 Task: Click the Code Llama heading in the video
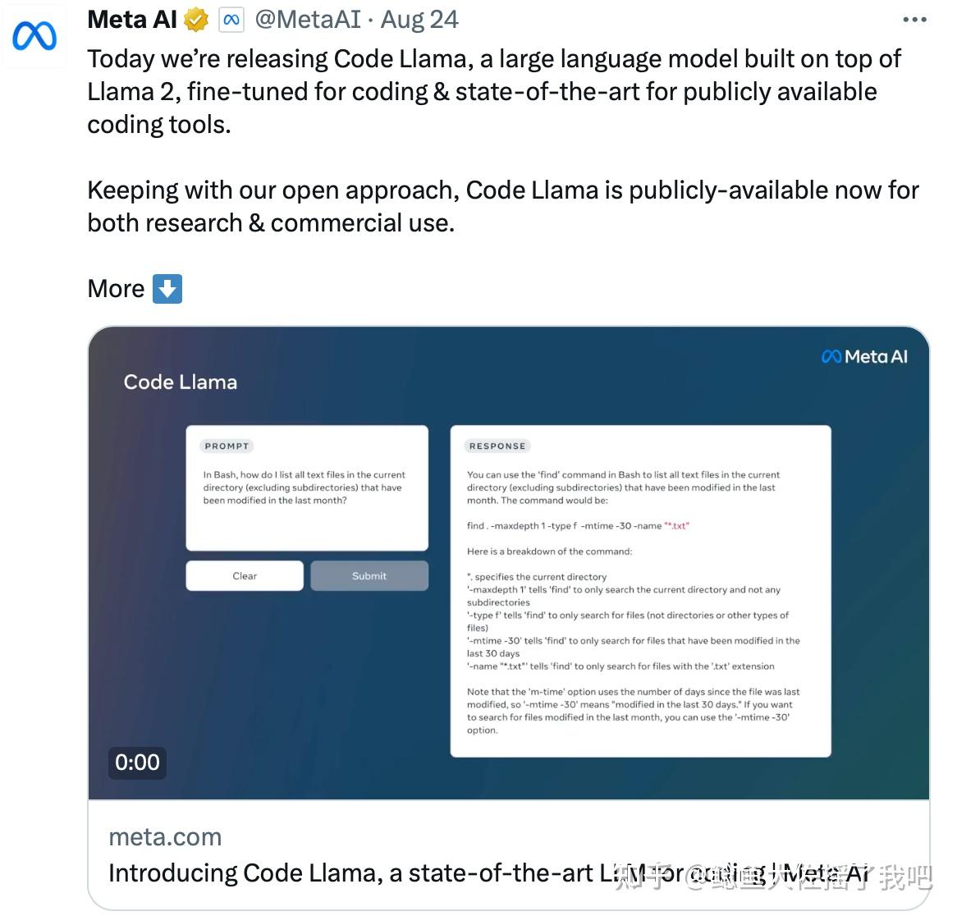[181, 382]
